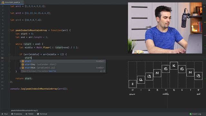Click 'function' keyword on line 8
The height and width of the screenshot is (116, 206).
(56, 30)
